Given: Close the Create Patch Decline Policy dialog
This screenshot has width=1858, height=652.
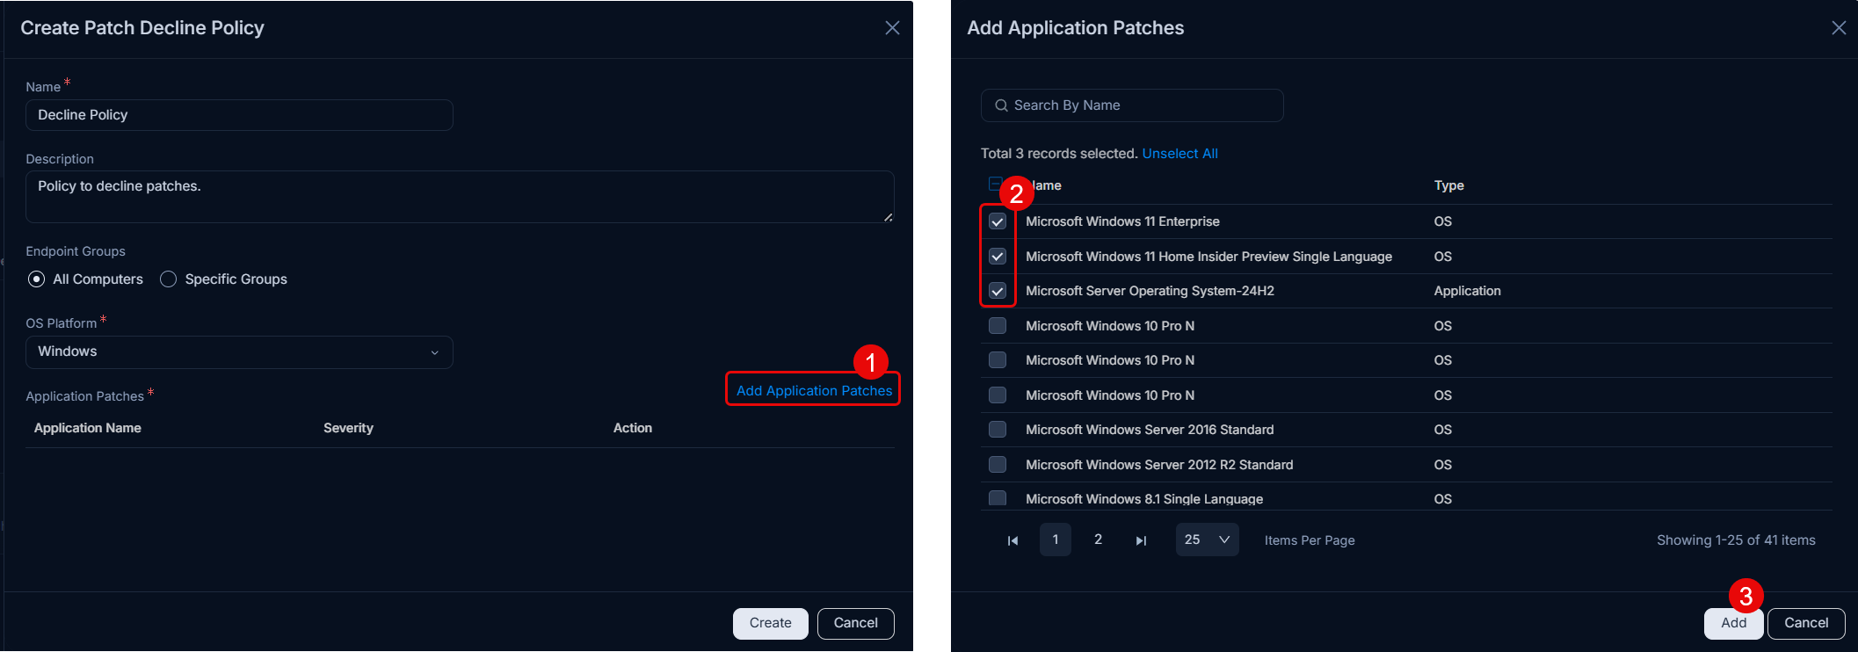Looking at the screenshot, I should coord(892,28).
